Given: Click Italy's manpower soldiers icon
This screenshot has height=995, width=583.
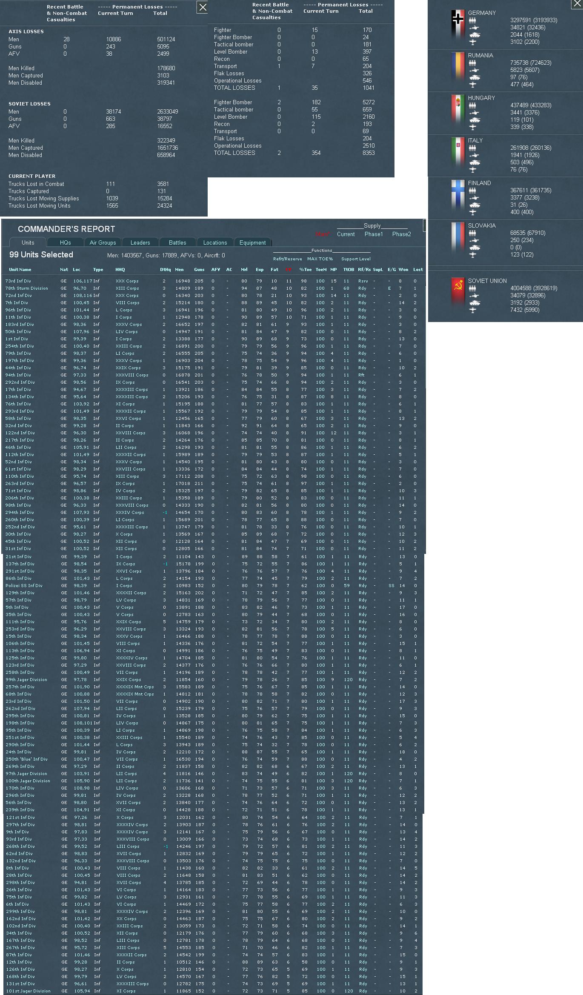Looking at the screenshot, I should (472, 148).
